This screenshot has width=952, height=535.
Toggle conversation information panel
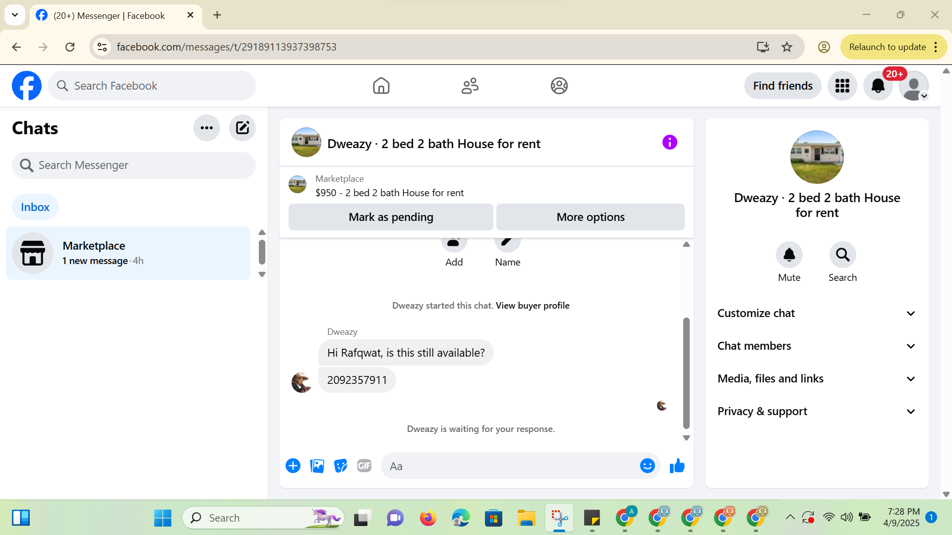tap(669, 143)
